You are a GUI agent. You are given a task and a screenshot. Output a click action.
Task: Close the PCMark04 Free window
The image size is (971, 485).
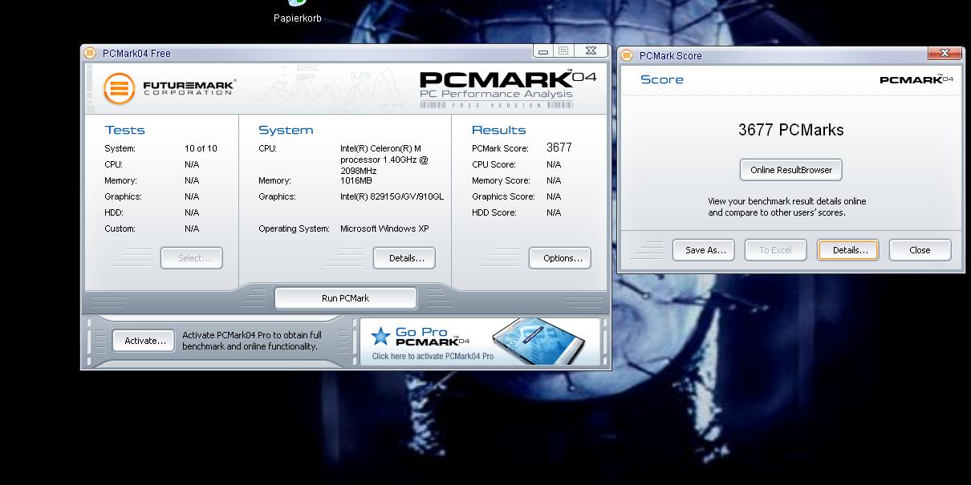point(591,51)
